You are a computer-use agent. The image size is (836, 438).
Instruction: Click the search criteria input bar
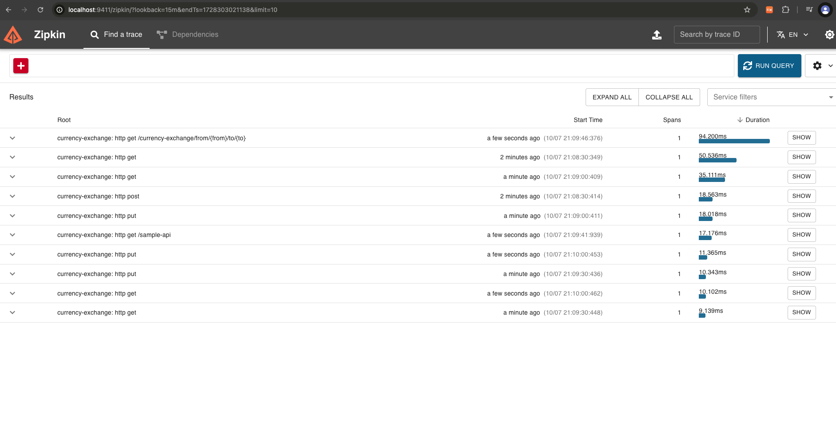(x=372, y=66)
